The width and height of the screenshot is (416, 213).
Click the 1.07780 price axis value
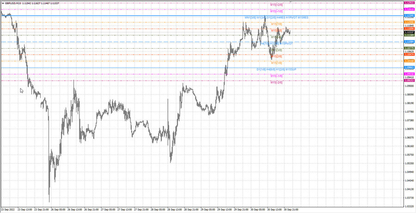click(410, 112)
